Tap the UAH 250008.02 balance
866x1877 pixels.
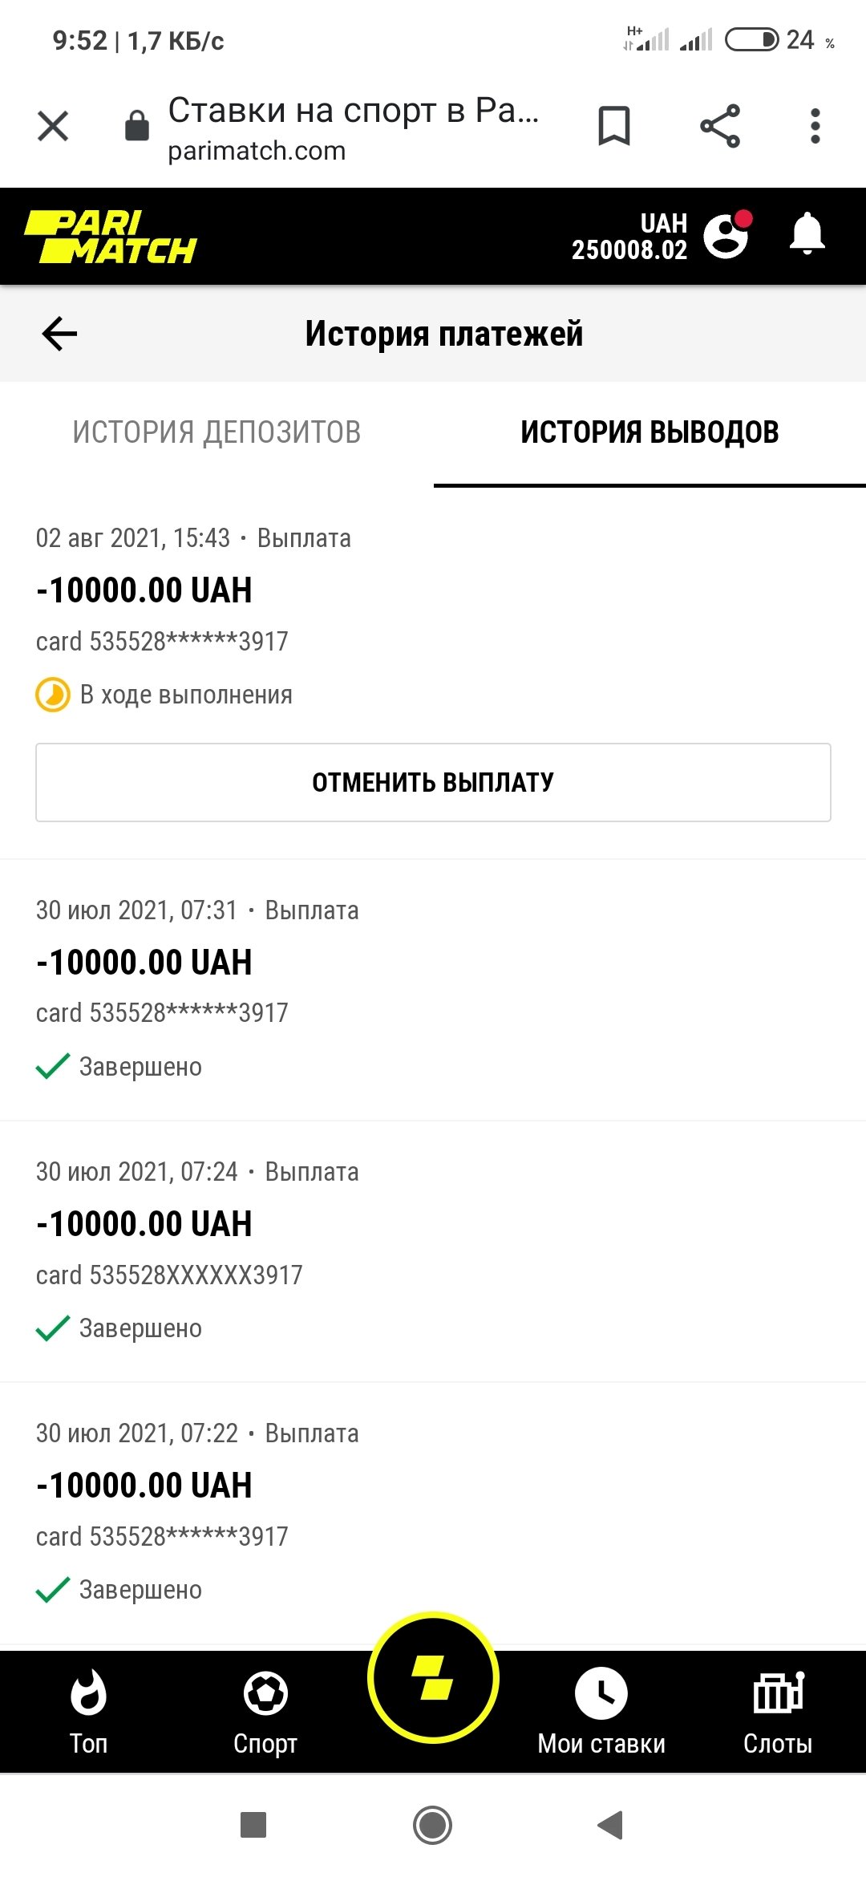tap(629, 237)
